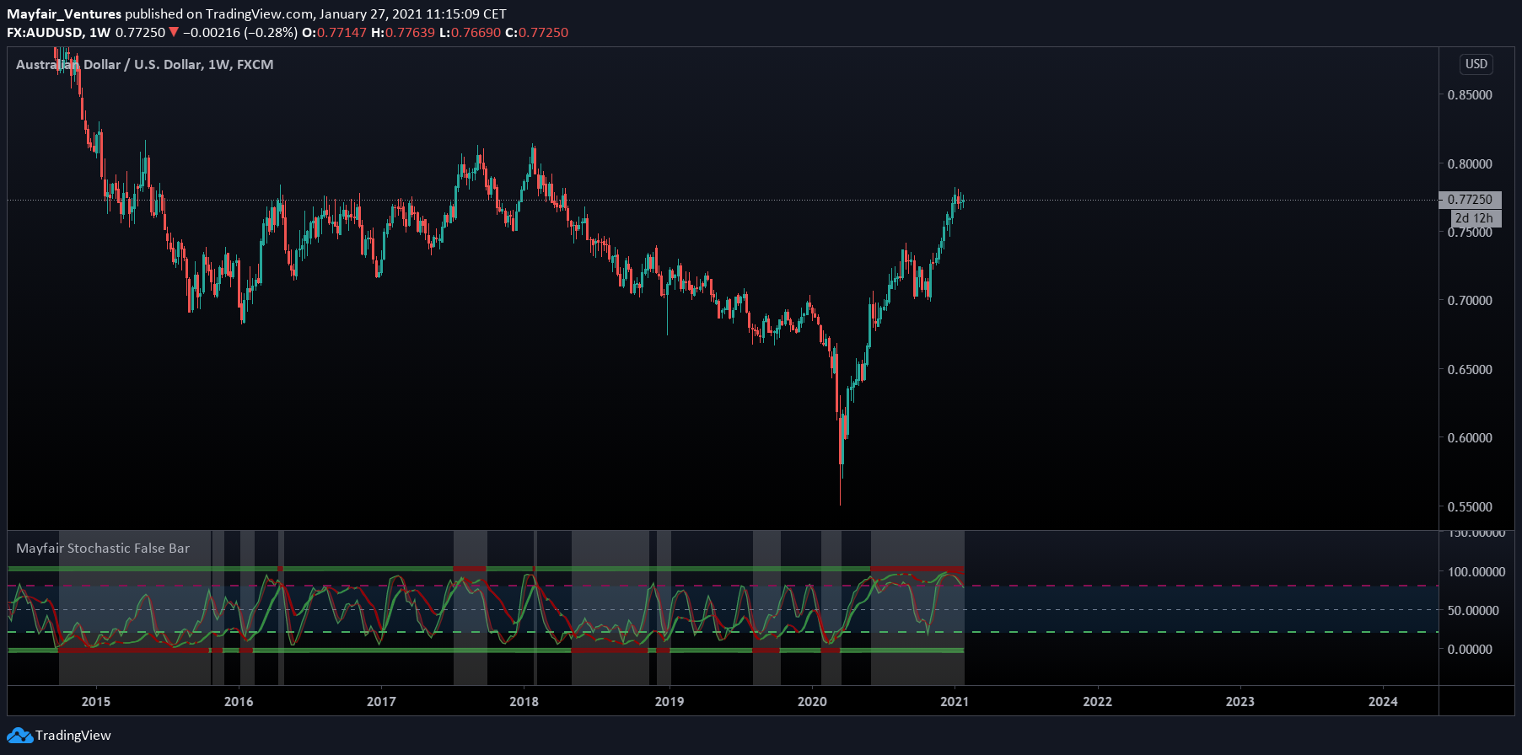
Task: Click the 2022 time axis label
Action: coord(1097,702)
